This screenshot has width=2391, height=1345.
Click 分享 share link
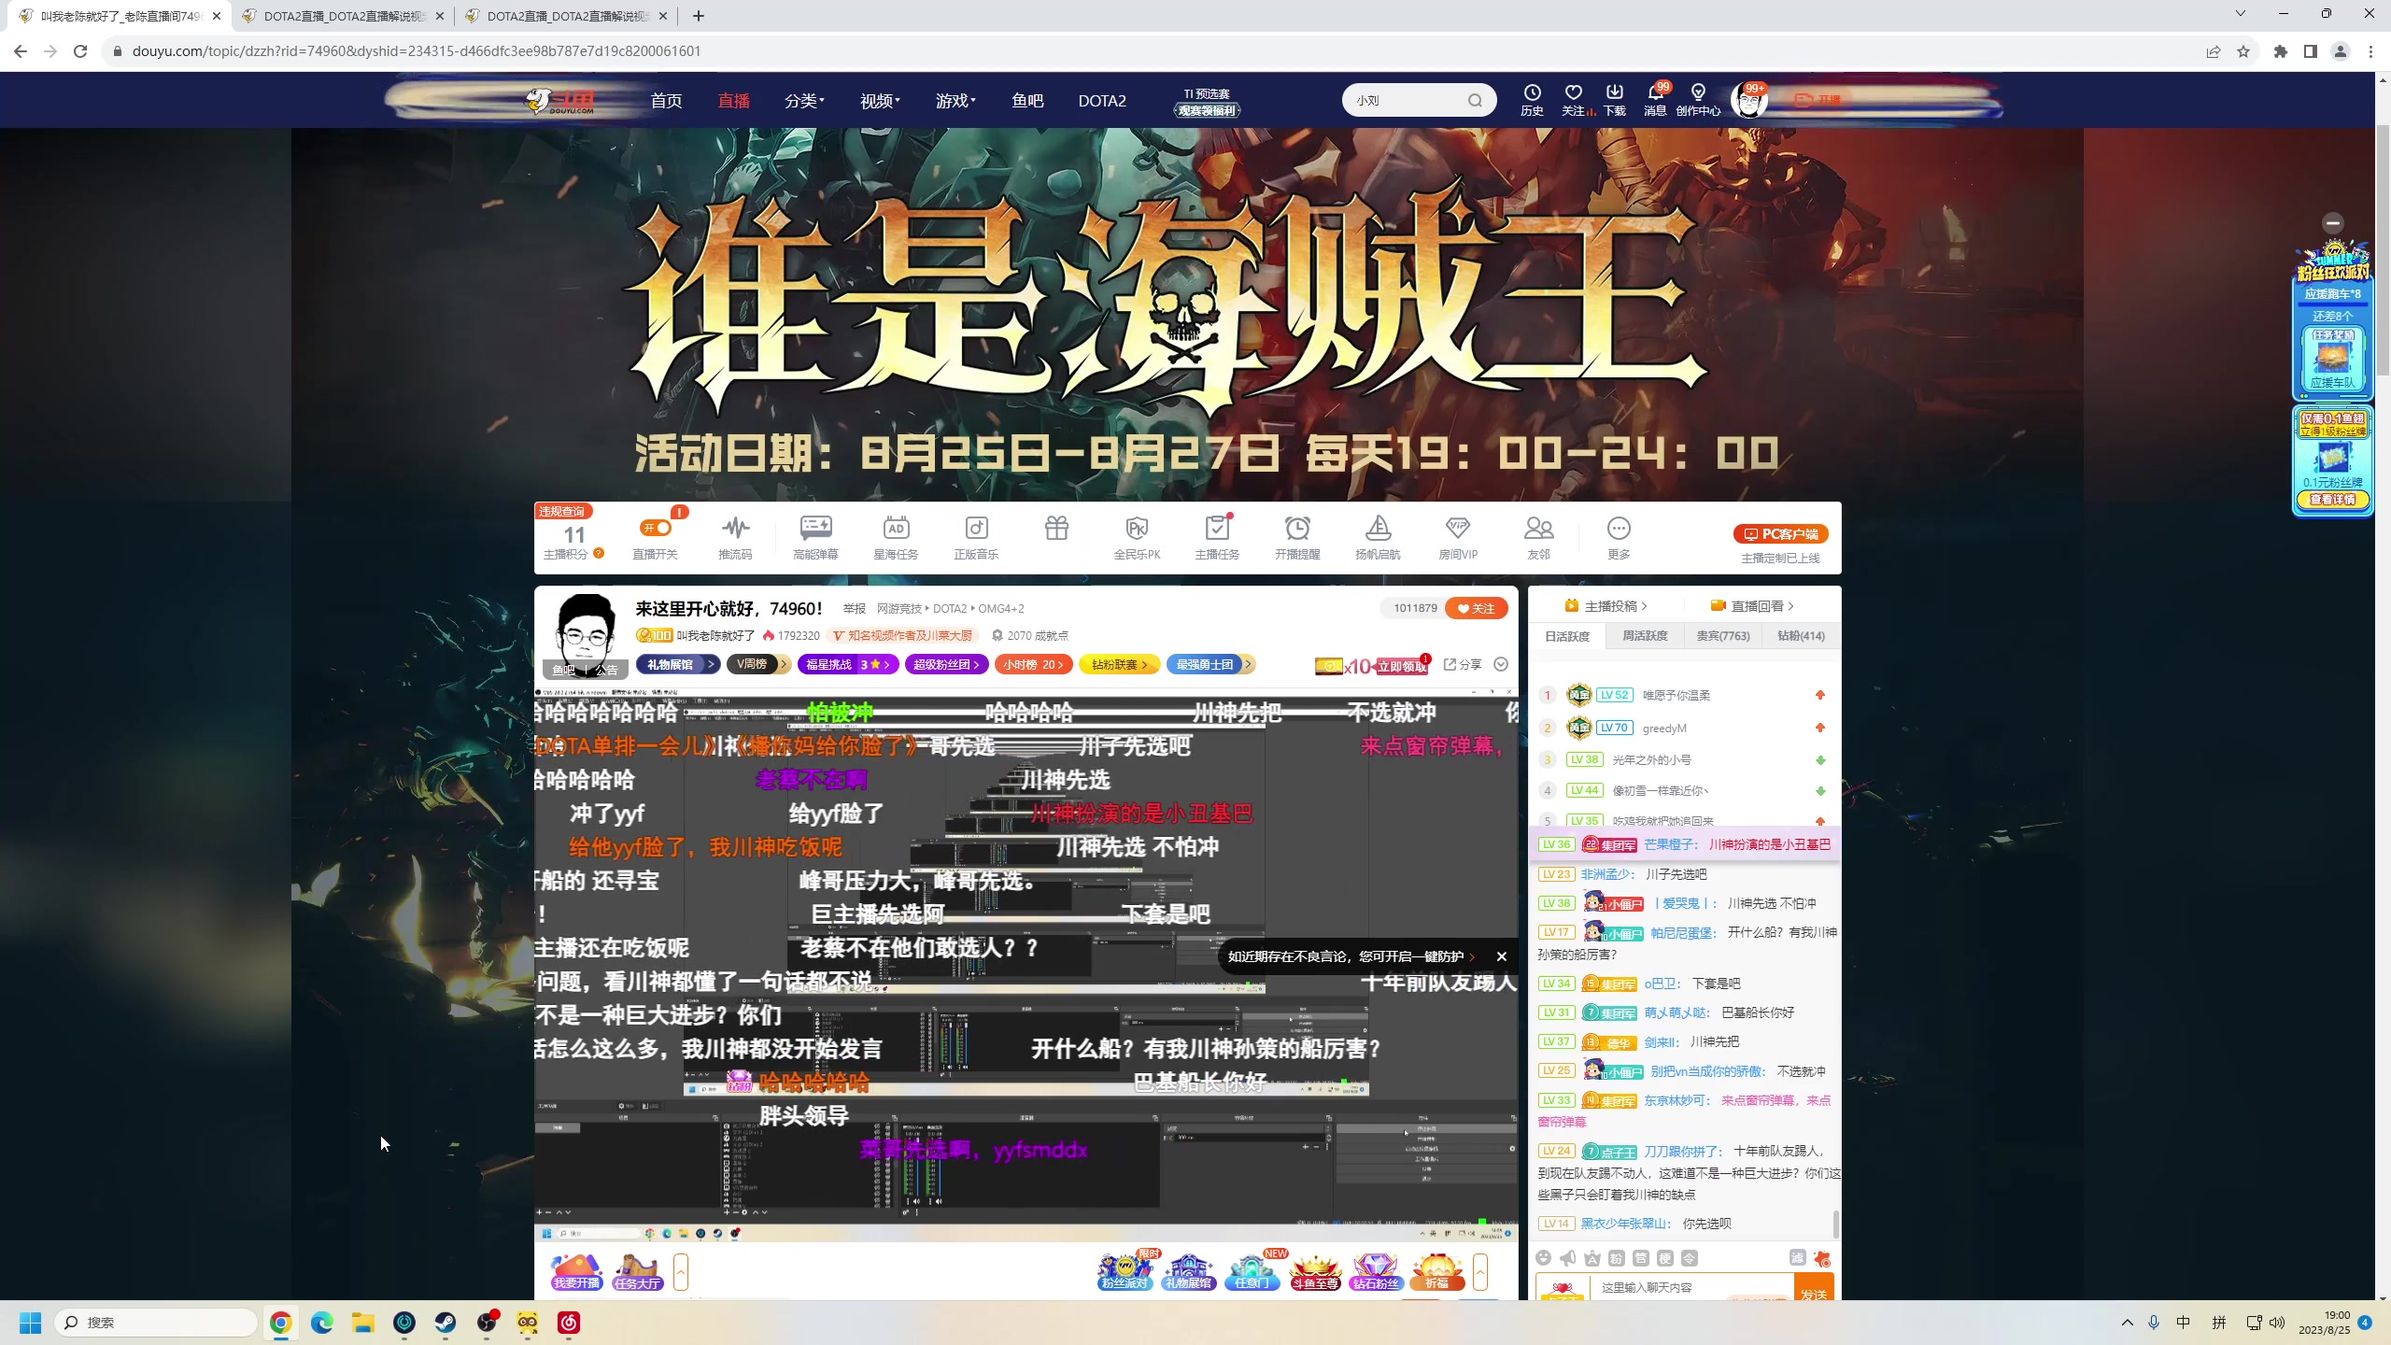1464,664
